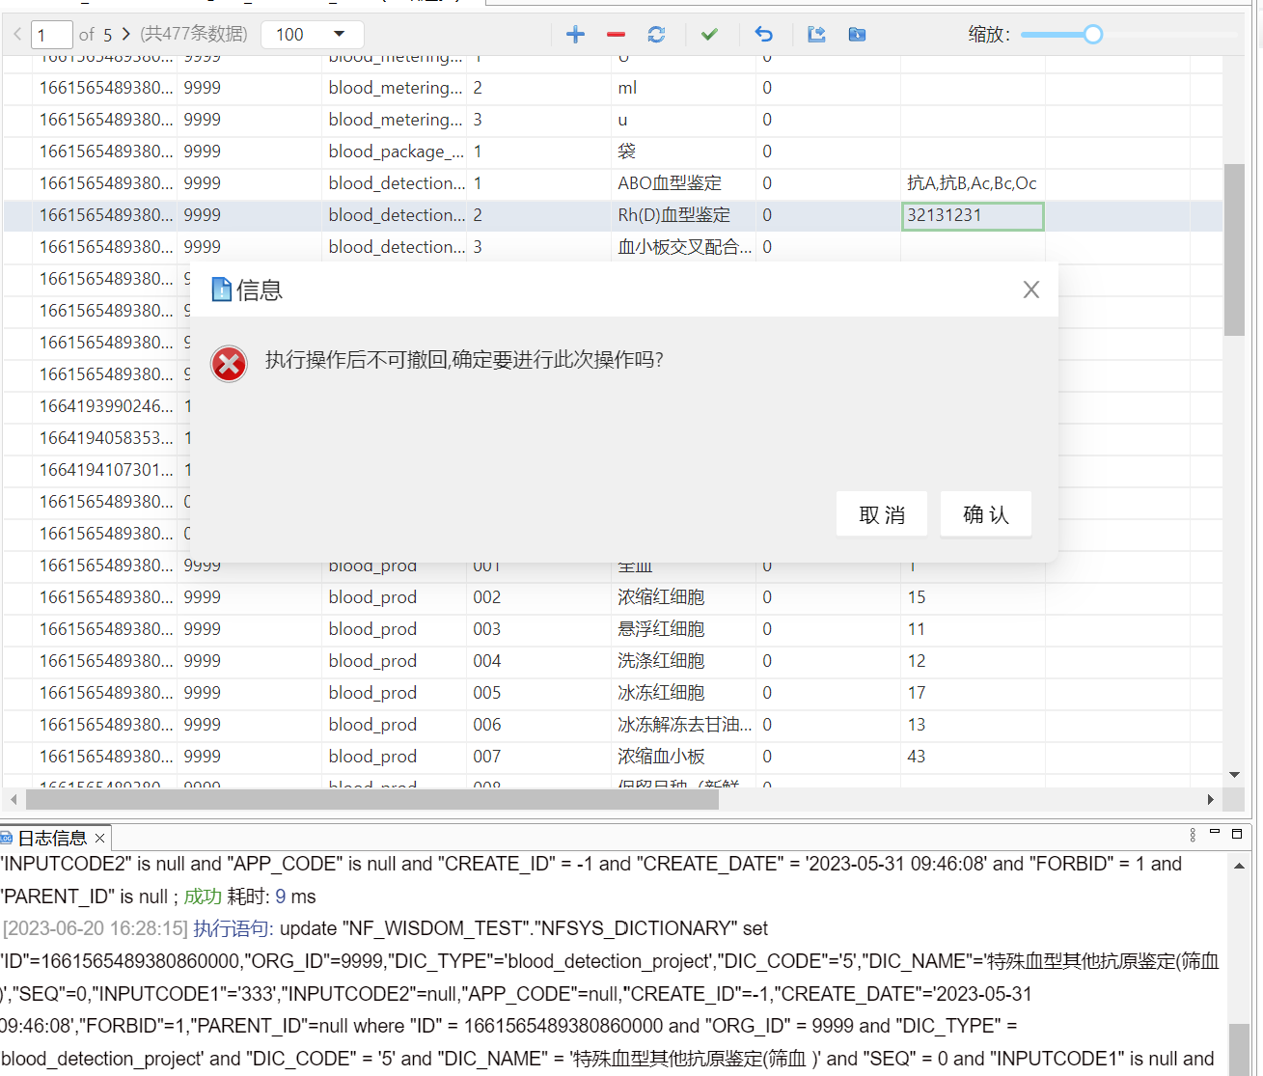Click the blue undo arrow icon
Screen dimensions: 1263x1076
click(x=763, y=35)
